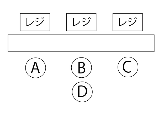The image size is (164, 115).
Task: Click the right レジ box
Action: coord(128,22)
